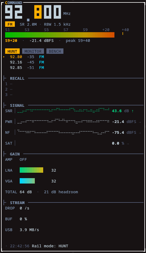Viewport: 146px width, 253px height.
Task: Choose recall memory slot 3
Action: [x=9, y=95]
